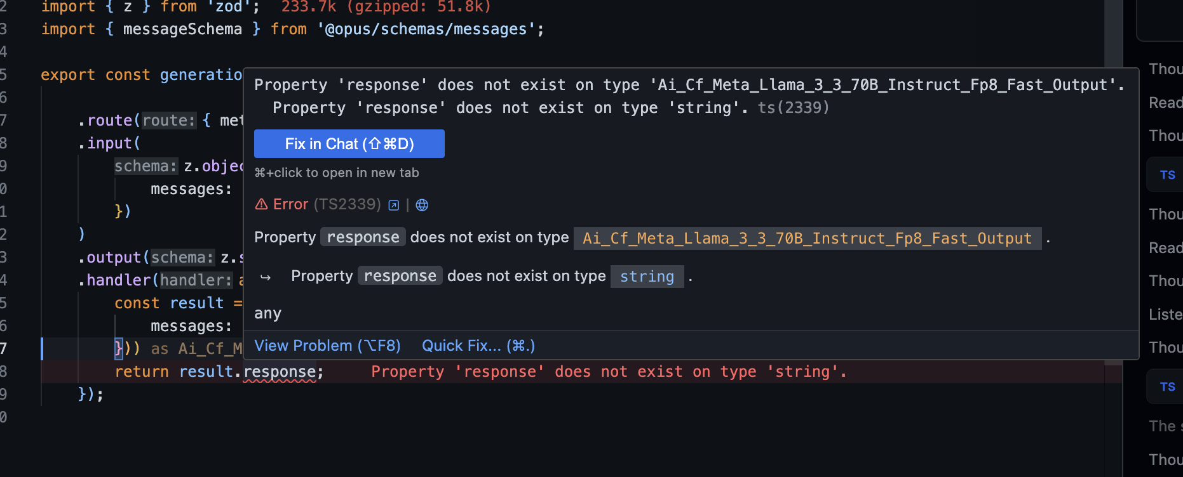
Task: Click the red error warning triangle icon
Action: 261,204
